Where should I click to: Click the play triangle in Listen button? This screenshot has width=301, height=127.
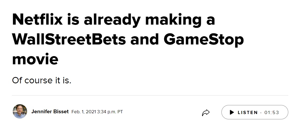point(232,112)
